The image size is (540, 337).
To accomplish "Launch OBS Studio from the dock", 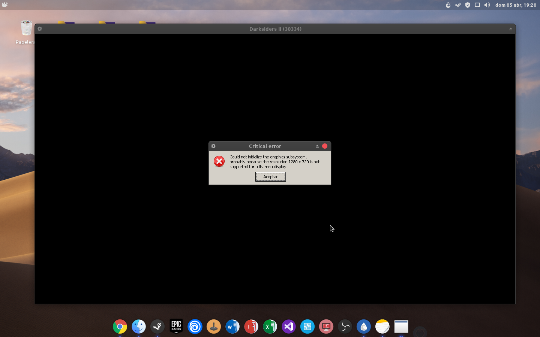I will (345, 327).
